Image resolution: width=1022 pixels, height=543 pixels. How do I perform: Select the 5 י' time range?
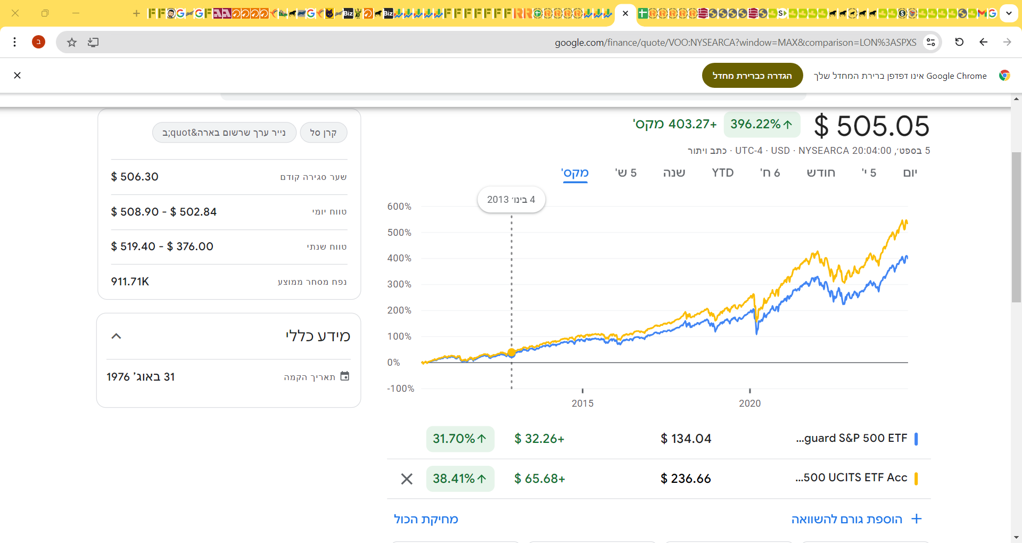869,172
